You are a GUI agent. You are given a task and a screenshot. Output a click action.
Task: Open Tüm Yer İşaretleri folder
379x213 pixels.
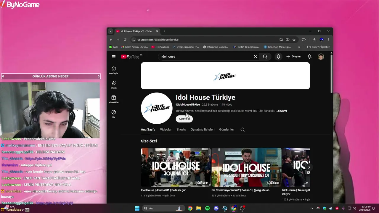(319, 47)
